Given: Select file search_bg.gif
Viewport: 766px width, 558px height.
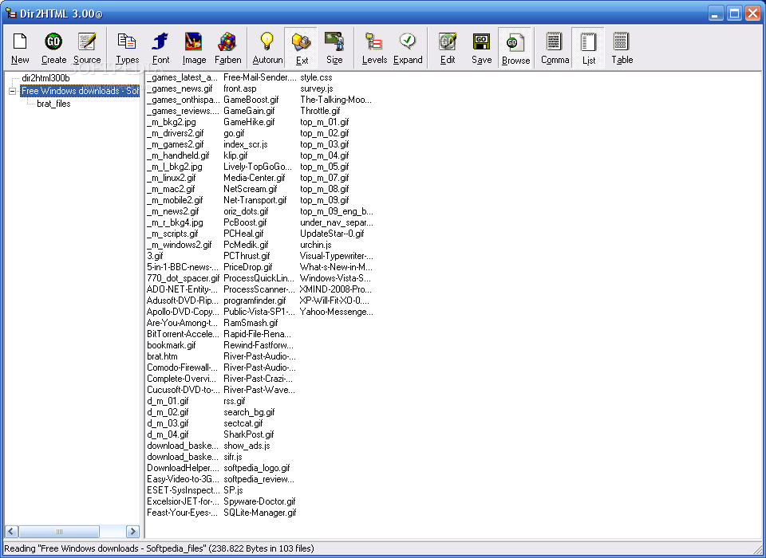Looking at the screenshot, I should 249,412.
